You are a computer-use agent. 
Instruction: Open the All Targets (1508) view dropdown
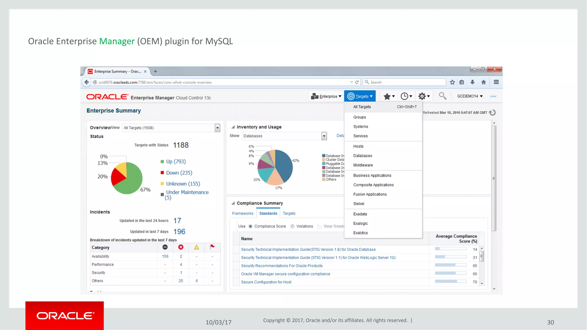pyautogui.click(x=217, y=128)
